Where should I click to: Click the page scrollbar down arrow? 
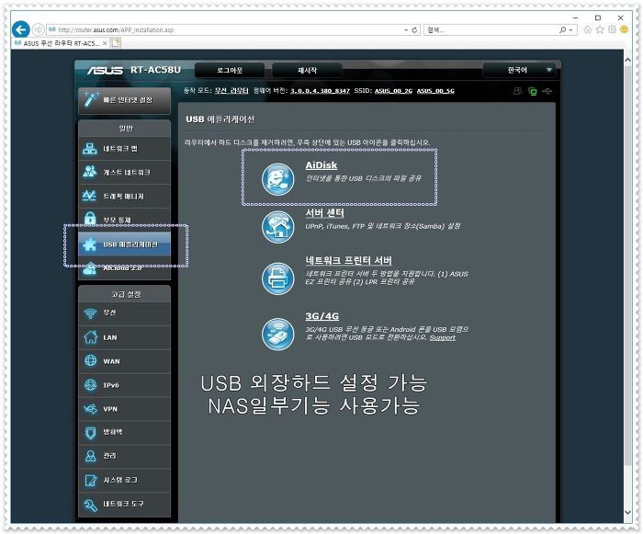[627, 512]
